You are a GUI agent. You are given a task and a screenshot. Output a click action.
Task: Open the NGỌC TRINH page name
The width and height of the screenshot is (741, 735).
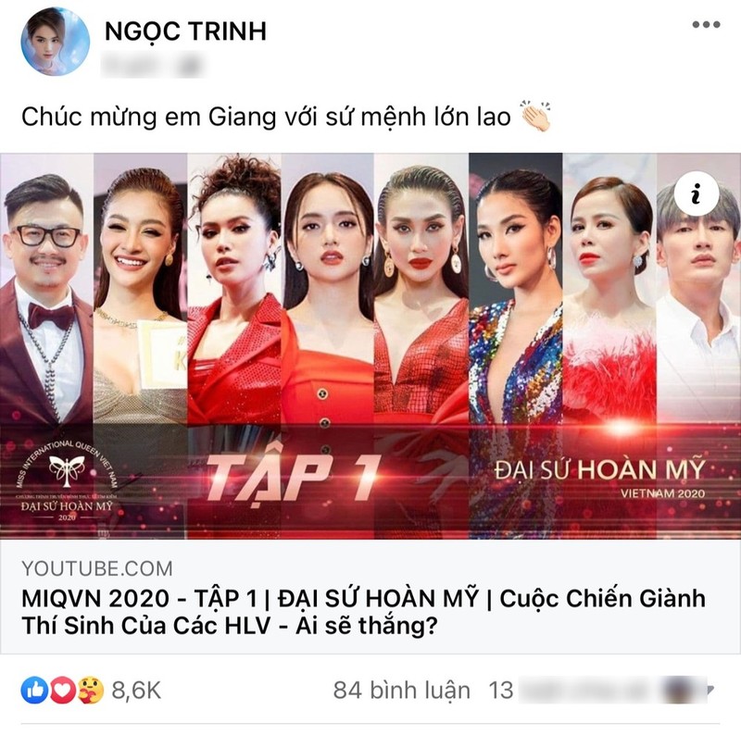[x=186, y=31]
